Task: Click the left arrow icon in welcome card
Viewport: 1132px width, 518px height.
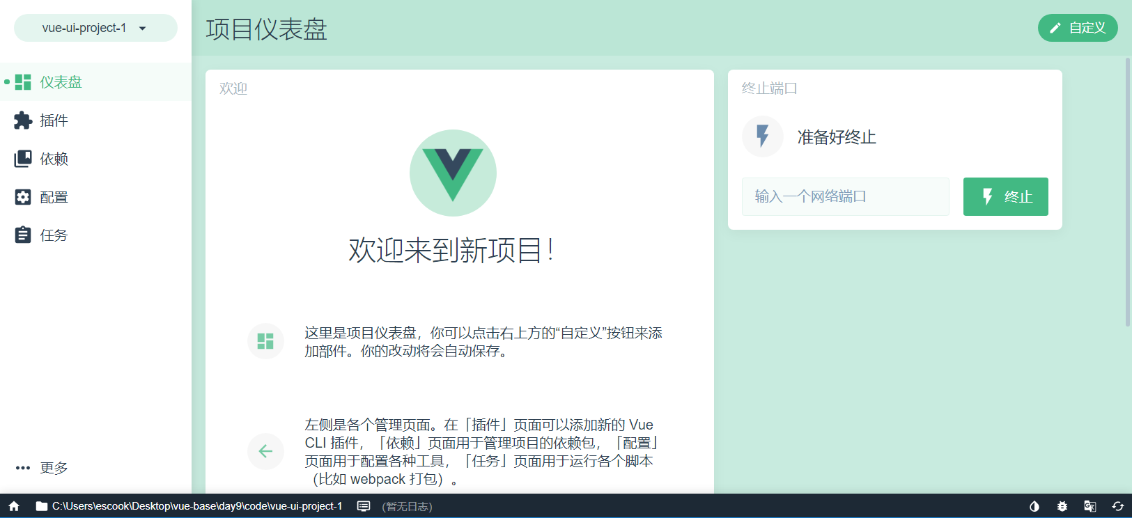Action: coord(265,451)
